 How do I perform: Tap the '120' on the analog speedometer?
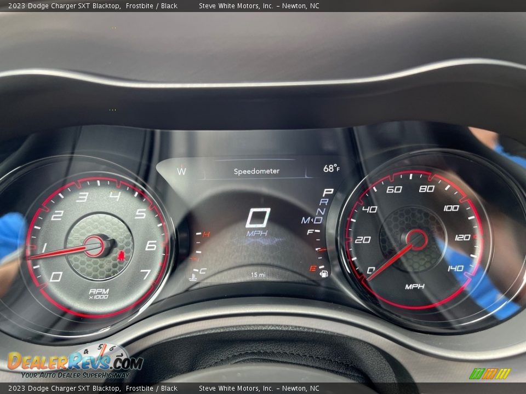click(462, 237)
